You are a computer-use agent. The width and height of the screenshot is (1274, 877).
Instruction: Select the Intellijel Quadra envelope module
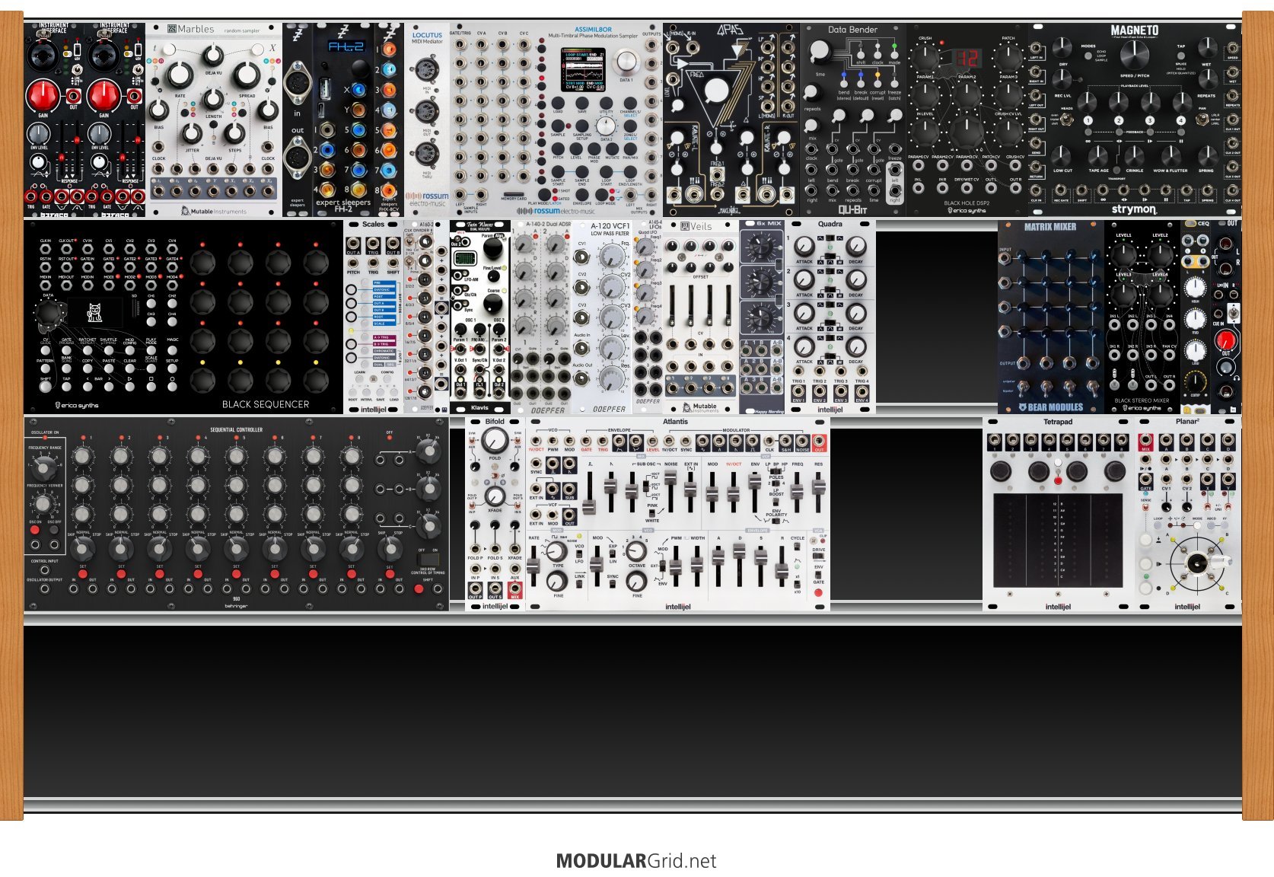pos(830,317)
